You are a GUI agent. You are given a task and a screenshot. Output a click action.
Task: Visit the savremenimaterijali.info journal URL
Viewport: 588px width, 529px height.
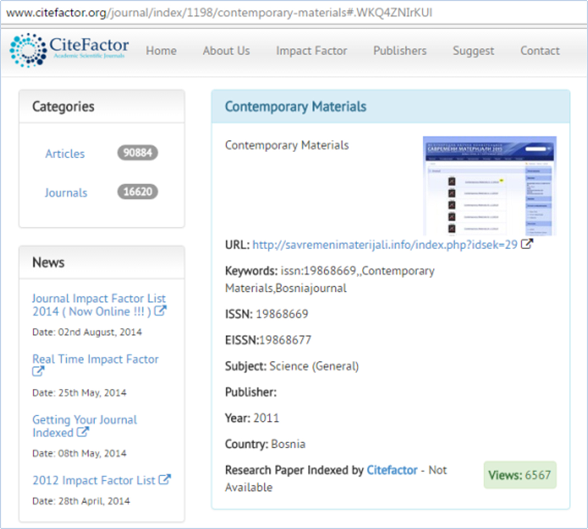point(385,244)
